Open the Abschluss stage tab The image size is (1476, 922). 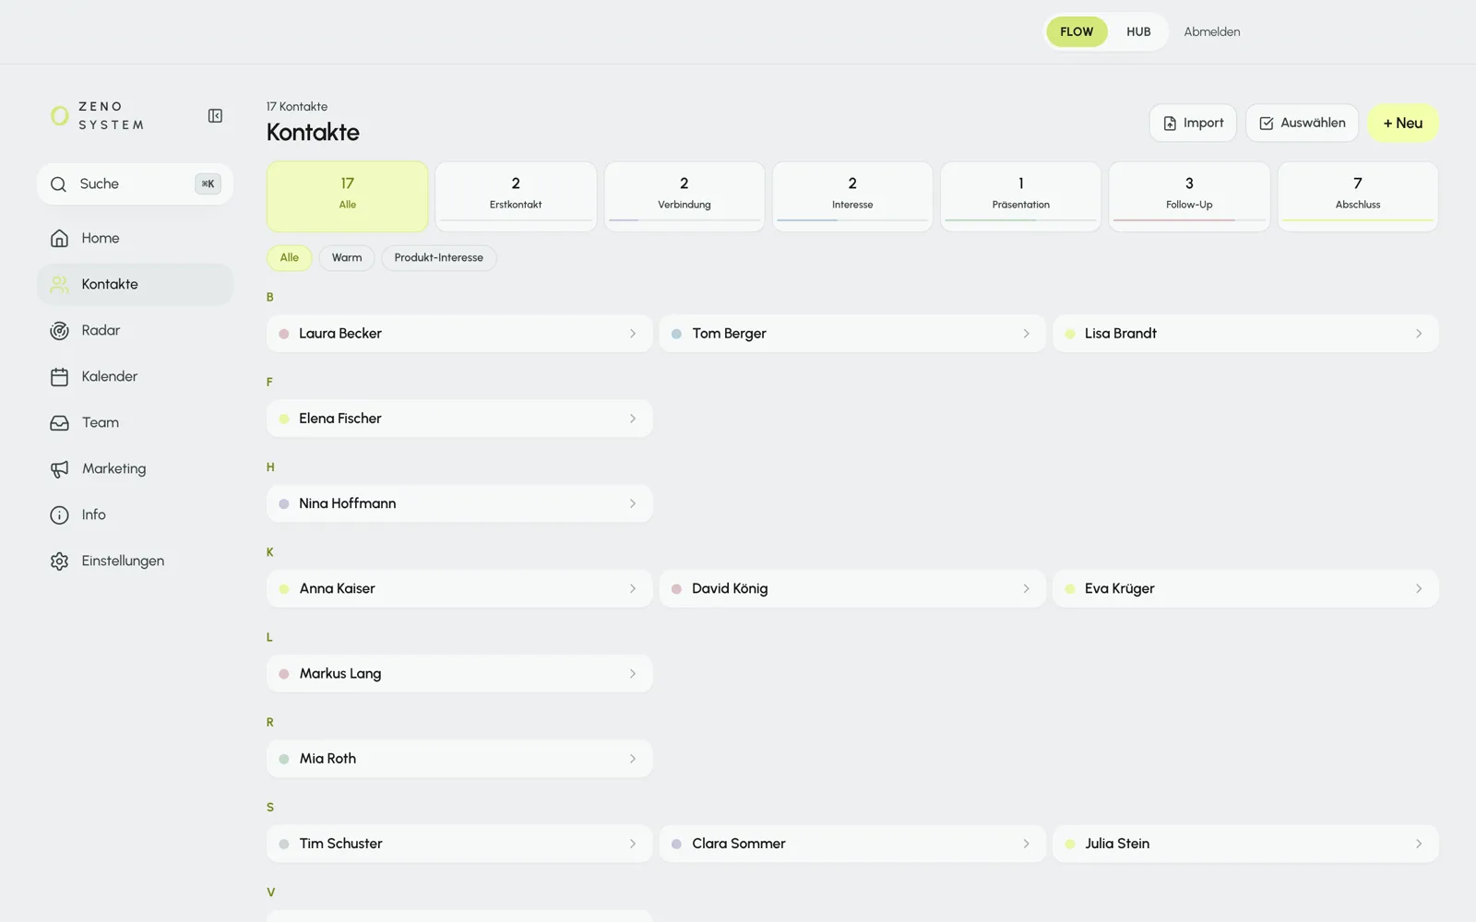tap(1358, 196)
